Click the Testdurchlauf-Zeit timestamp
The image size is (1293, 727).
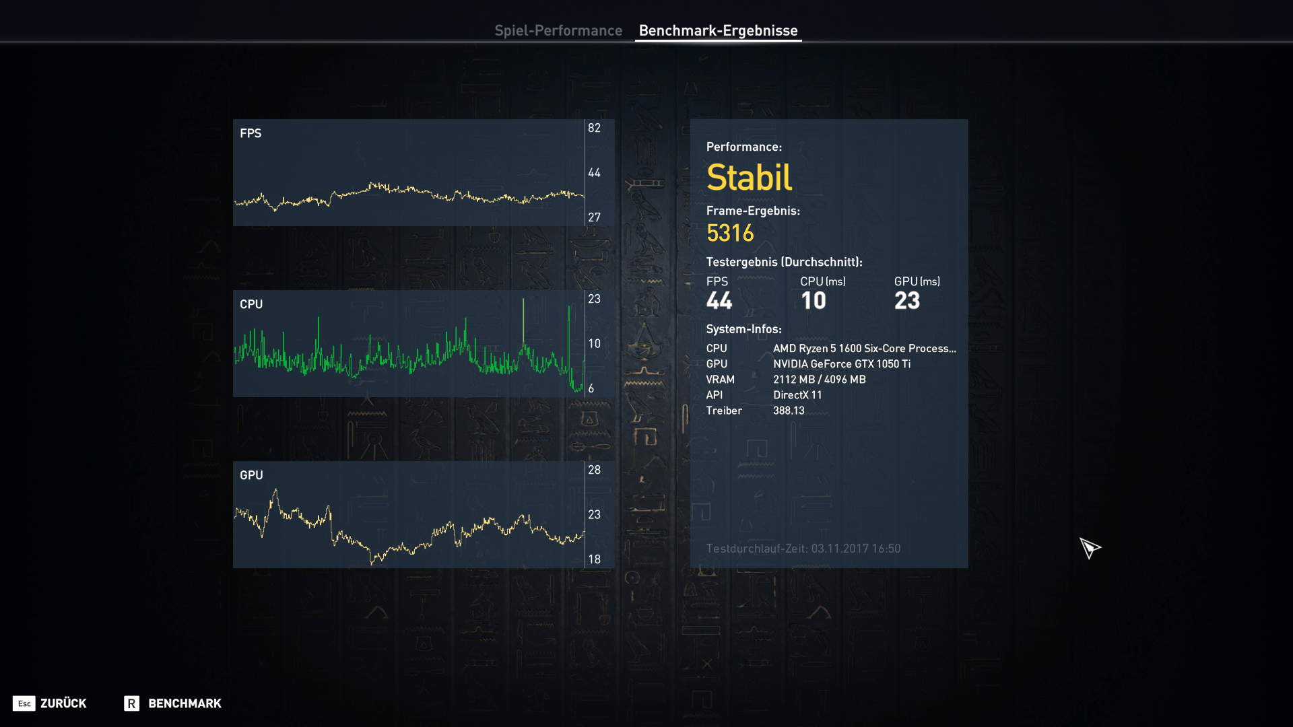[803, 549]
